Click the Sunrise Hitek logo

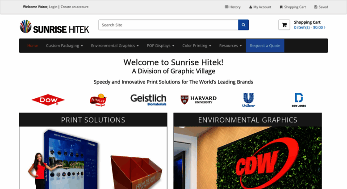tap(54, 26)
